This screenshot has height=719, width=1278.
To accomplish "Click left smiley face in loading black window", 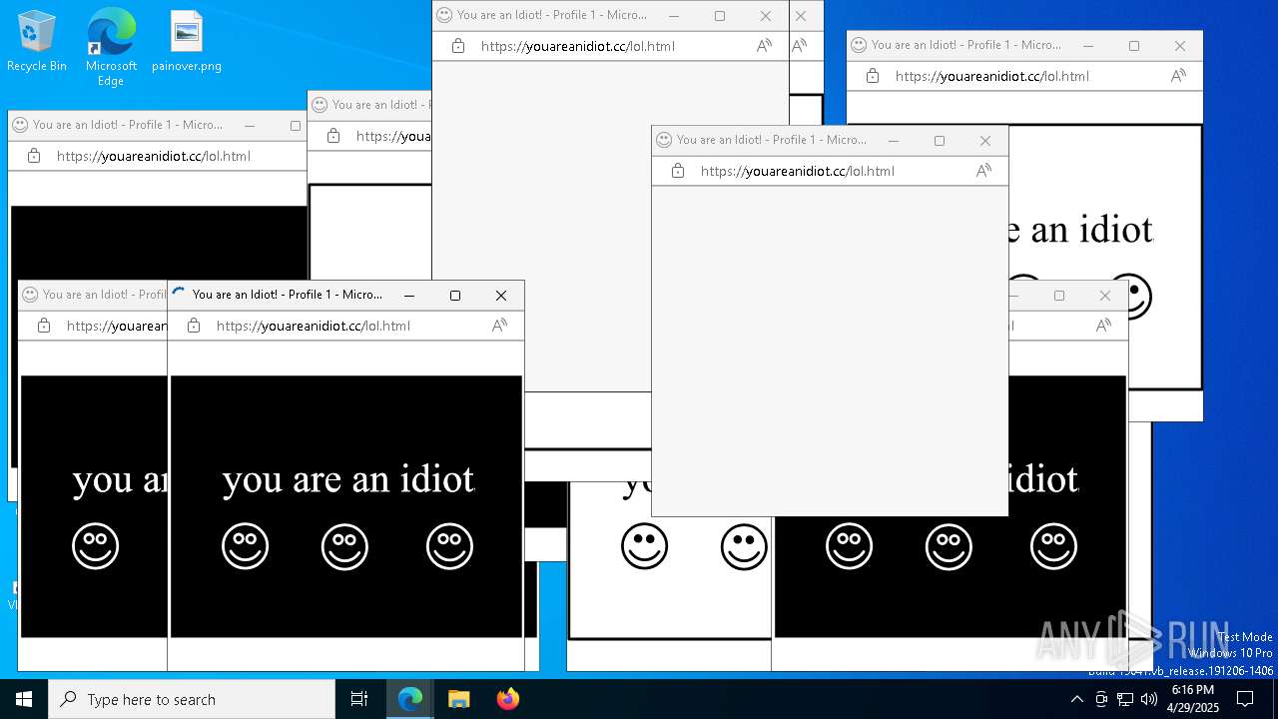I will pos(245,546).
